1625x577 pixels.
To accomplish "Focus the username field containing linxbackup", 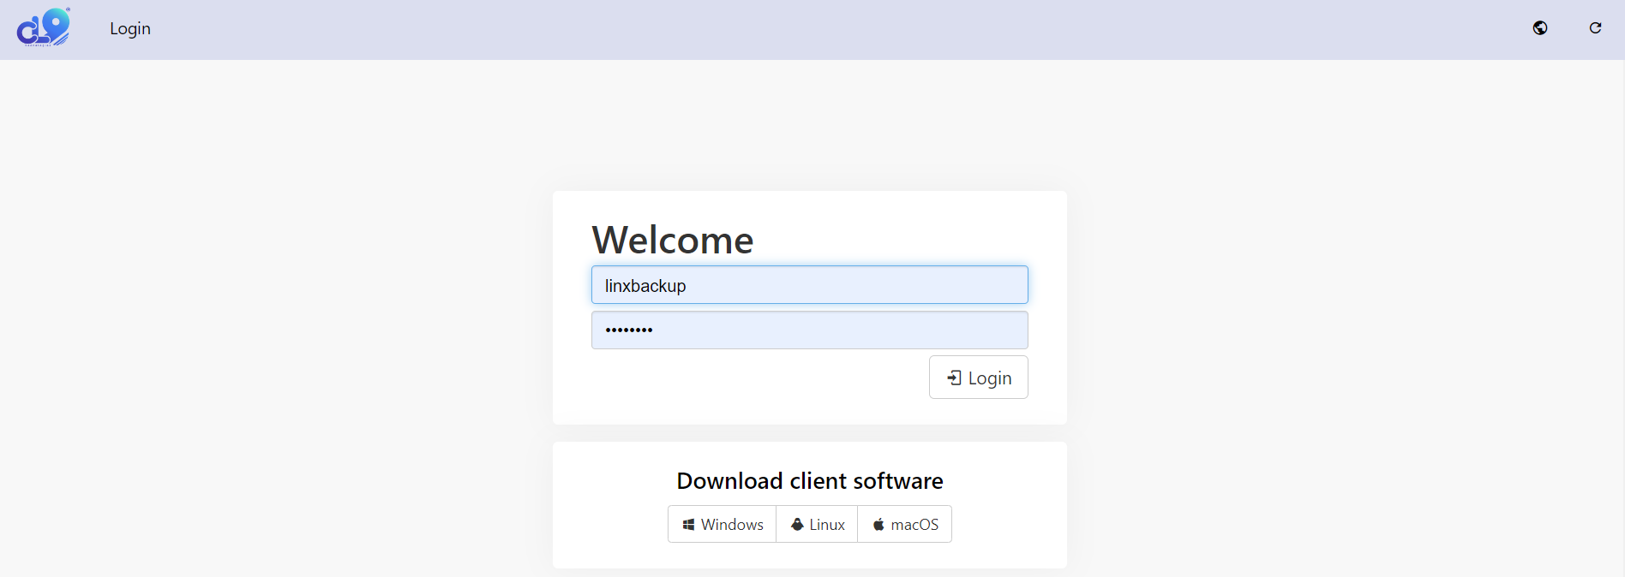I will (x=809, y=285).
